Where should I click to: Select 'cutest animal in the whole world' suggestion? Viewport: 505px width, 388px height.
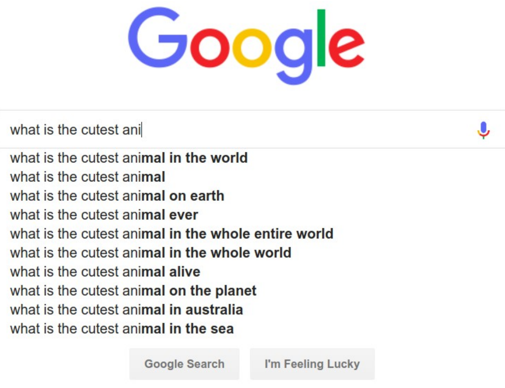(150, 253)
